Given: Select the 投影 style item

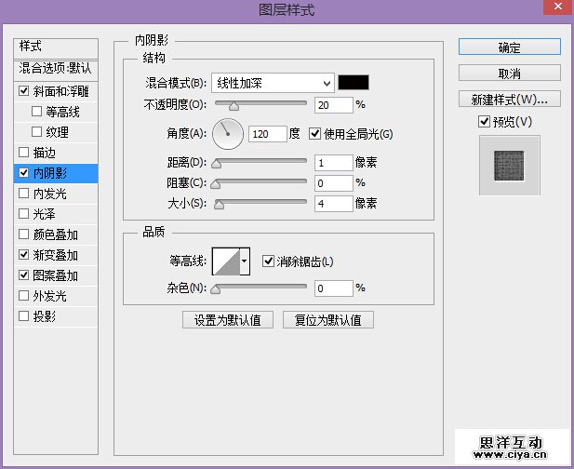Looking at the screenshot, I should [45, 316].
